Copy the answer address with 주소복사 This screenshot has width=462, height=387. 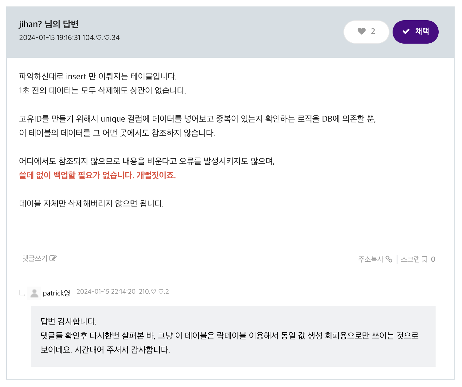pyautogui.click(x=371, y=260)
